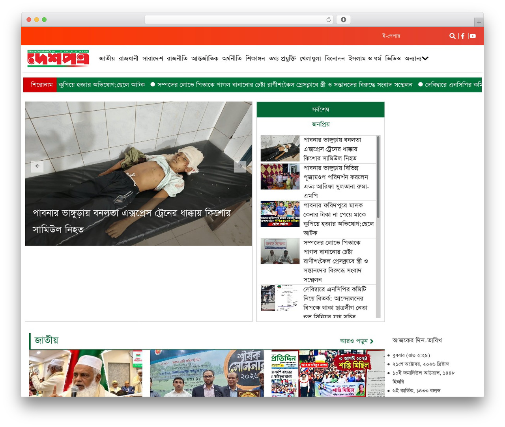Open the বিনোদন menu item

pyautogui.click(x=335, y=58)
